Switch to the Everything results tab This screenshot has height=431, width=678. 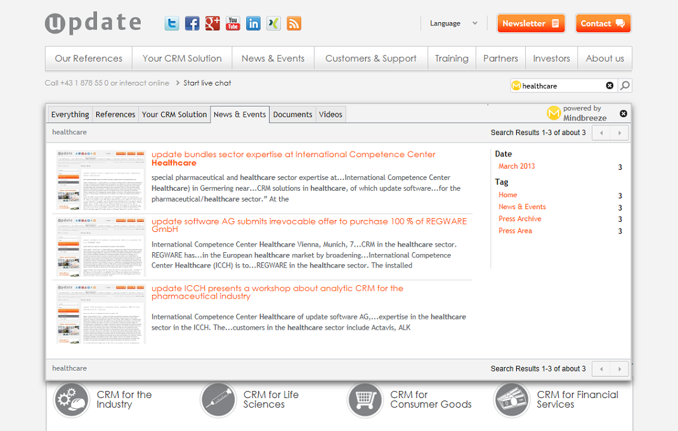coord(70,115)
